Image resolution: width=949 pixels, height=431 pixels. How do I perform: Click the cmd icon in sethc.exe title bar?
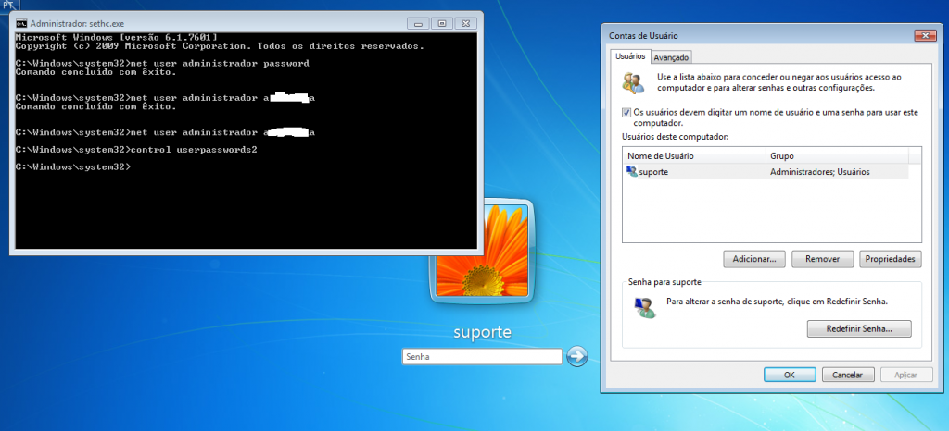[x=21, y=23]
